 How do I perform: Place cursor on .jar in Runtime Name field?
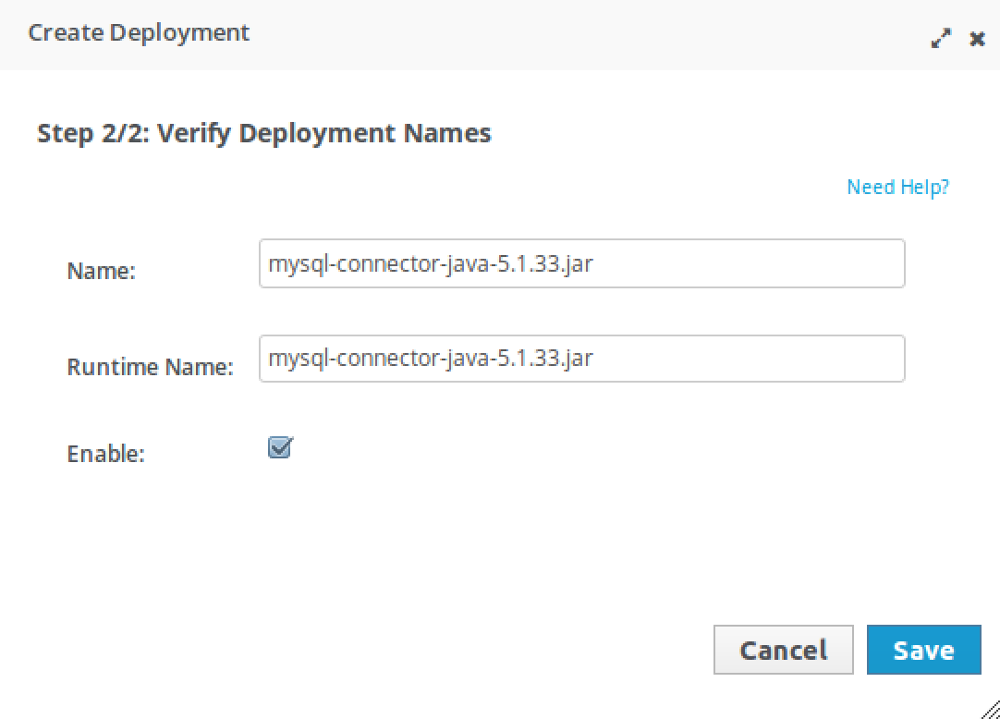[x=577, y=358]
